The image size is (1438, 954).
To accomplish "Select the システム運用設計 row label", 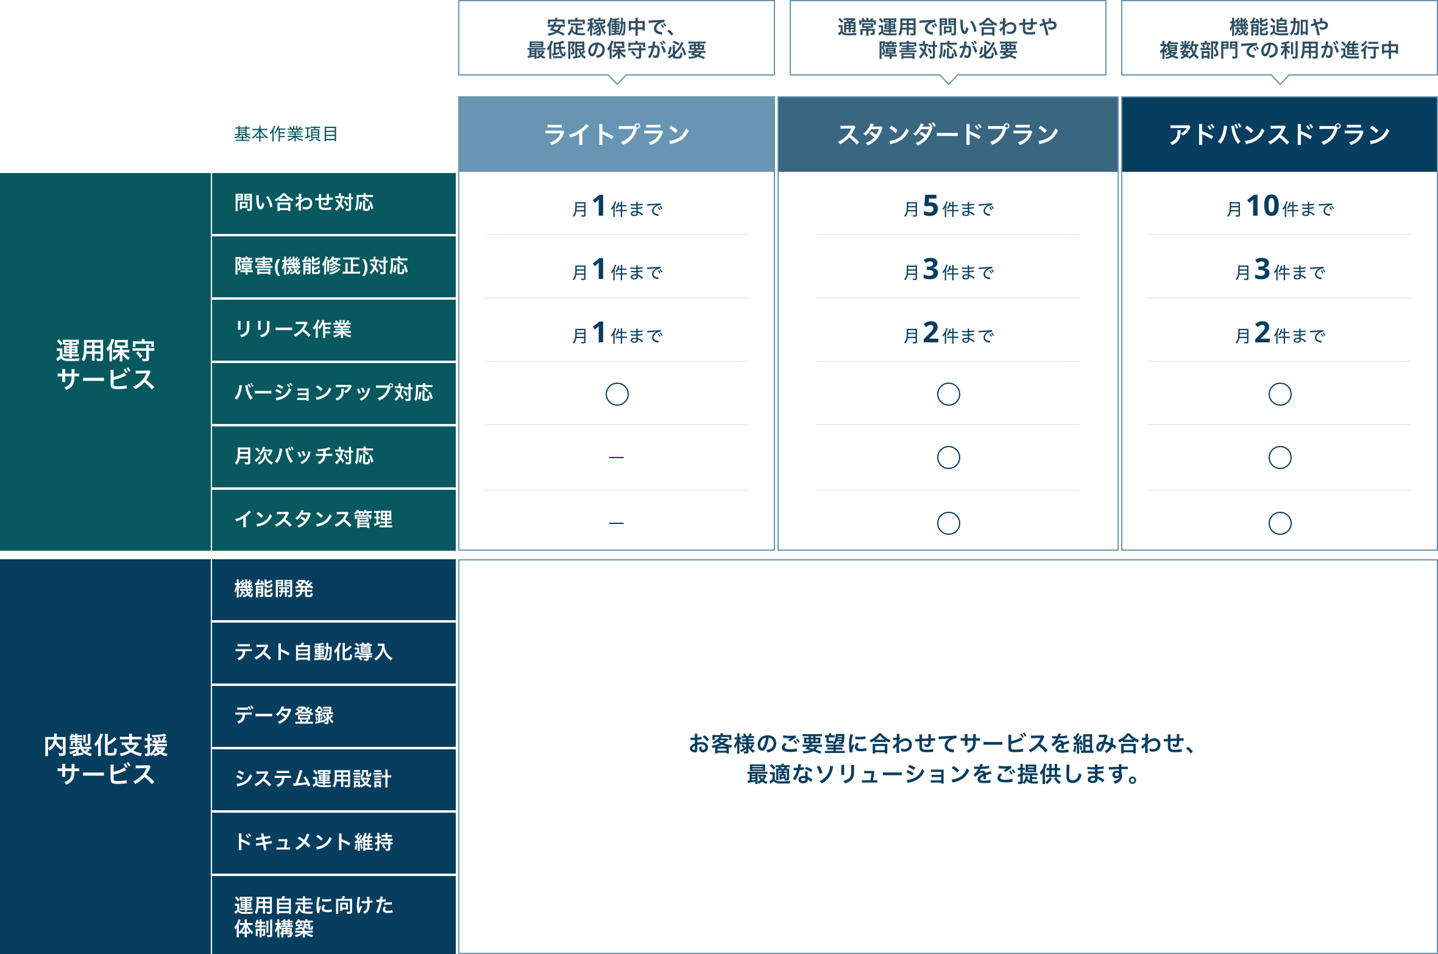I will coord(334,780).
